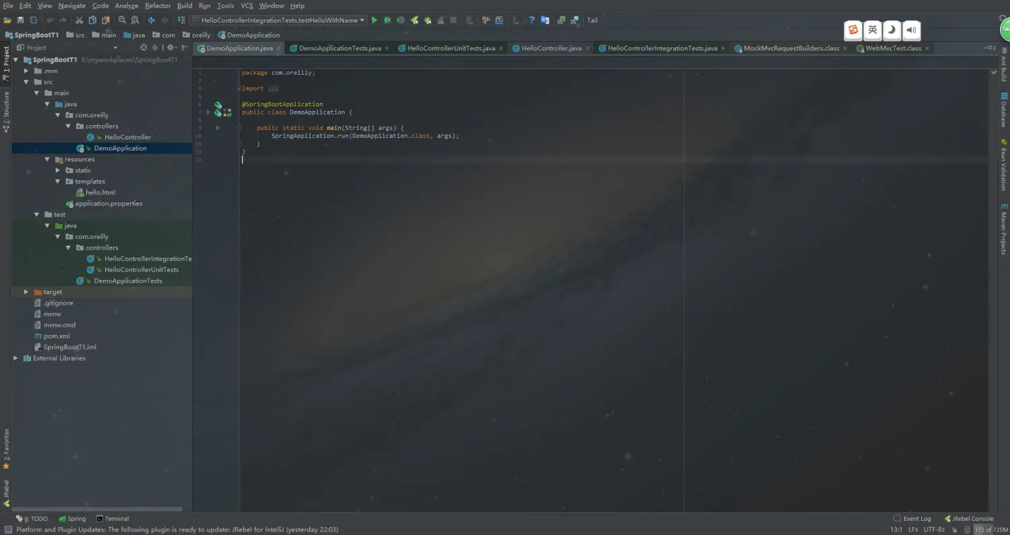Collapse the src folder
The image size is (1010, 535).
coord(26,82)
